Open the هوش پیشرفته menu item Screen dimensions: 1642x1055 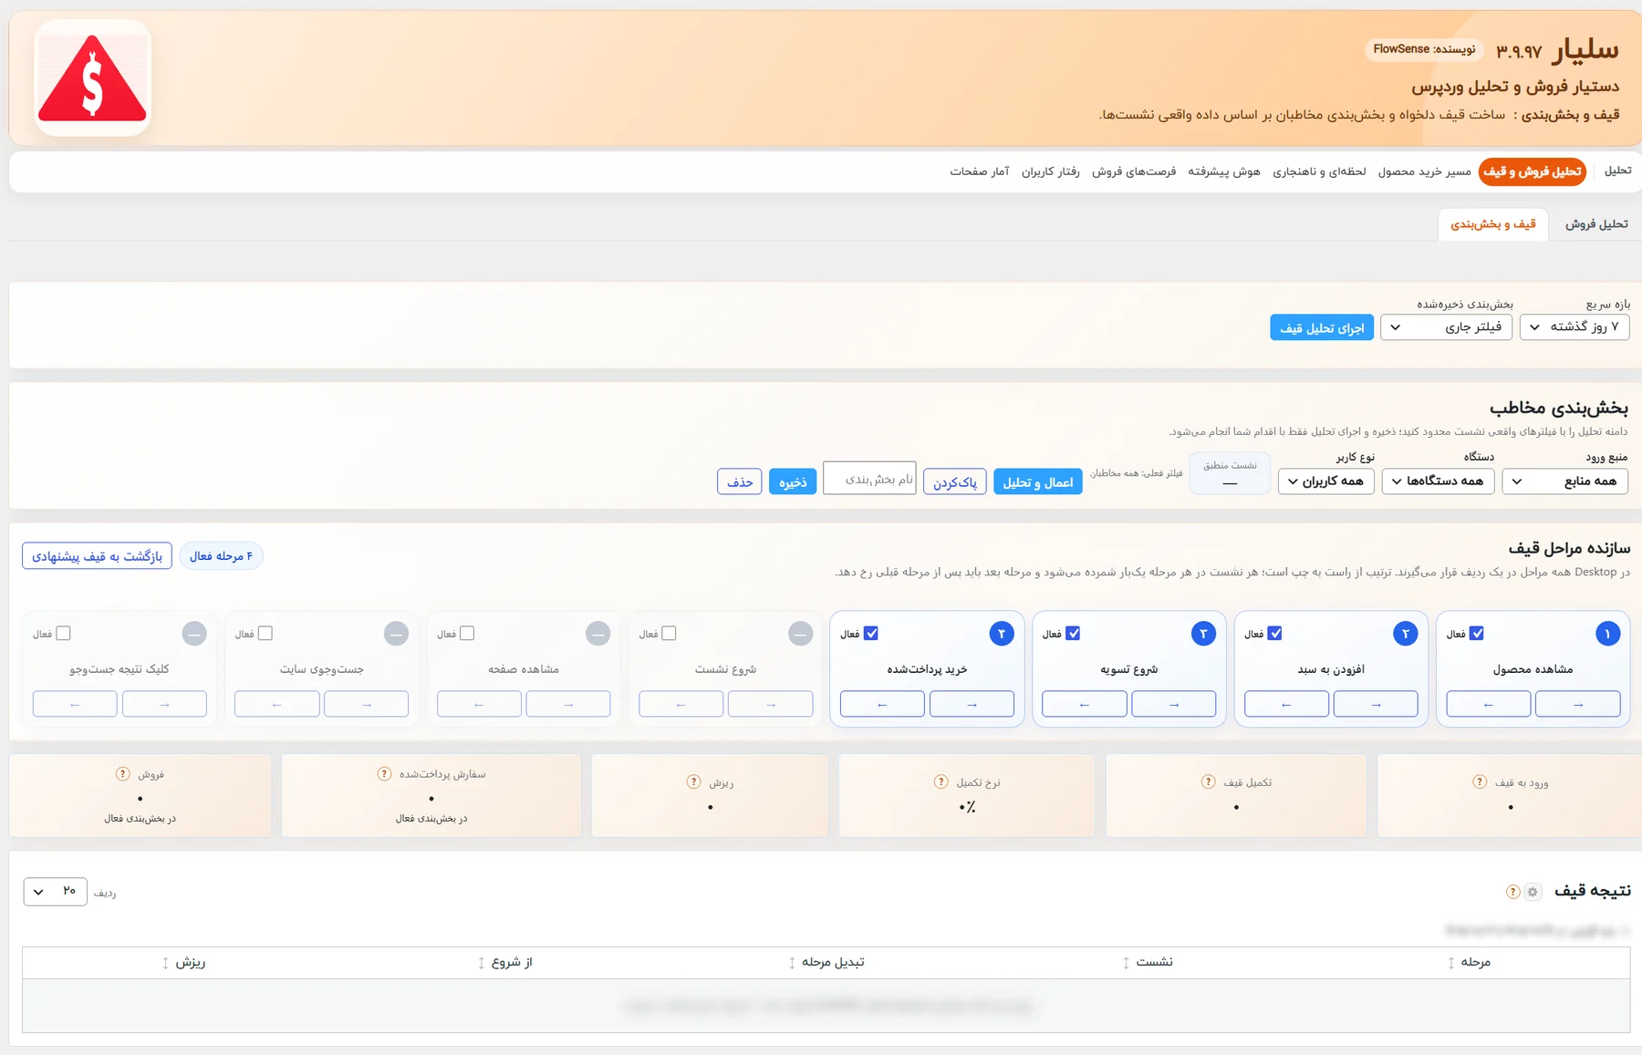[x=1223, y=171]
